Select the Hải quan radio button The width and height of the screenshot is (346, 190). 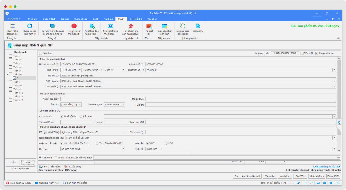pyautogui.click(x=81, y=116)
